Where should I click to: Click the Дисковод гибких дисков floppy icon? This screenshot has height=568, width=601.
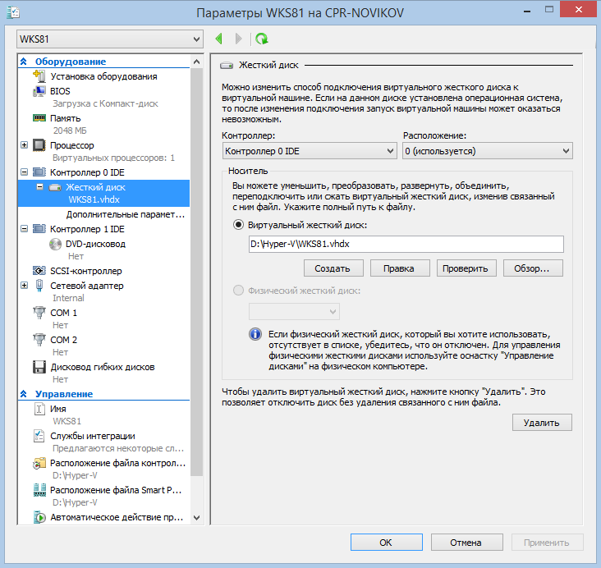39,367
